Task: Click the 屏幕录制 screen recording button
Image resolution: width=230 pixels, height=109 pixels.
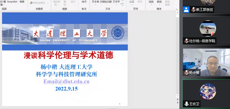Action: tap(167, 3)
